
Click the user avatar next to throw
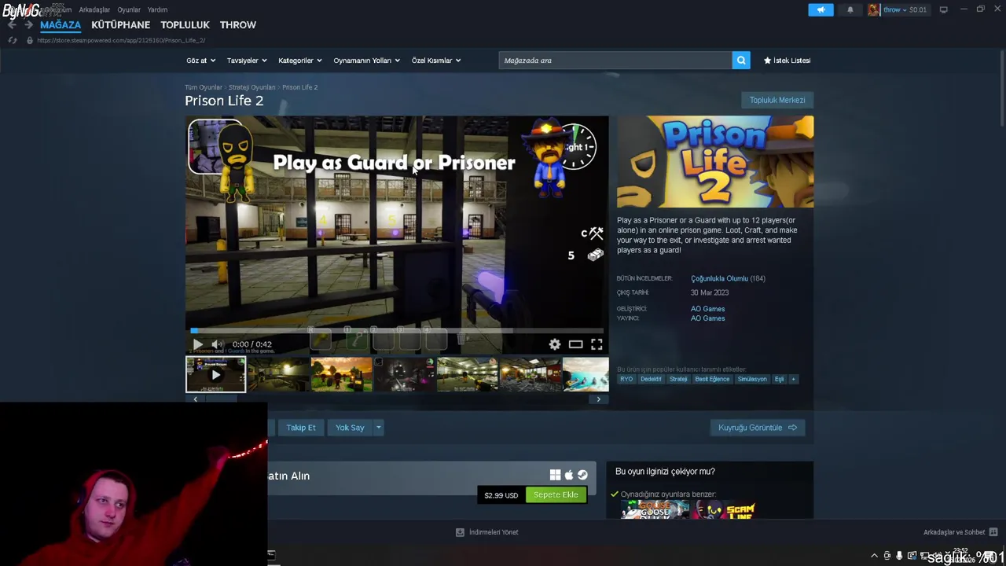(874, 9)
